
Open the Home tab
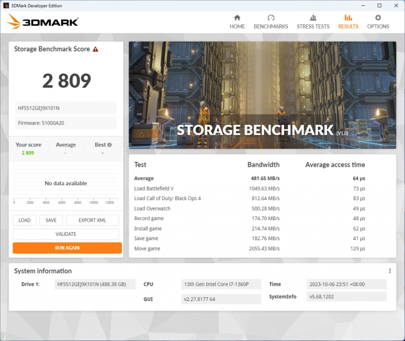(237, 22)
